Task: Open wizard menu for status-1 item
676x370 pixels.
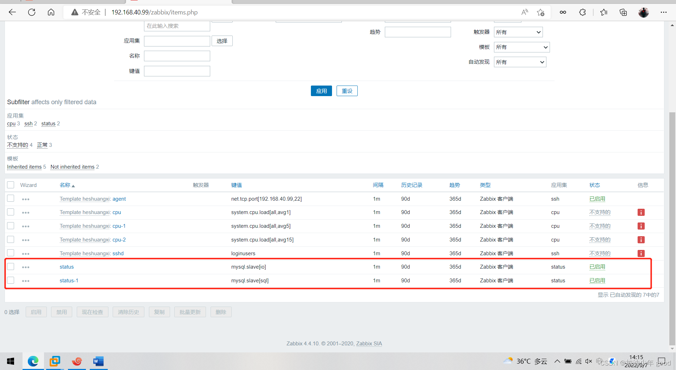Action: coord(26,281)
